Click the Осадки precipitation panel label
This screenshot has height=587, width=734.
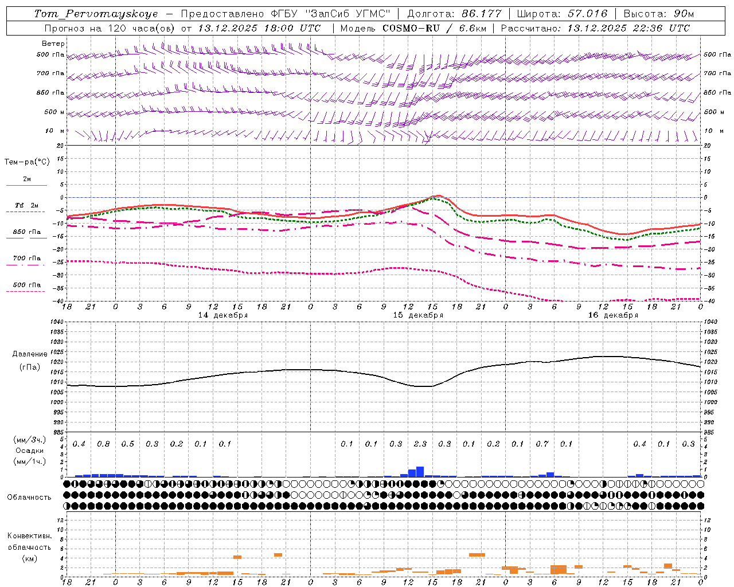pyautogui.click(x=30, y=451)
